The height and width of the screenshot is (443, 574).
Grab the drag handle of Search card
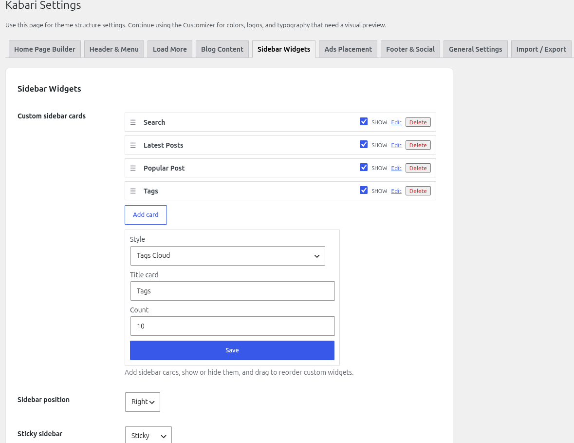[133, 122]
